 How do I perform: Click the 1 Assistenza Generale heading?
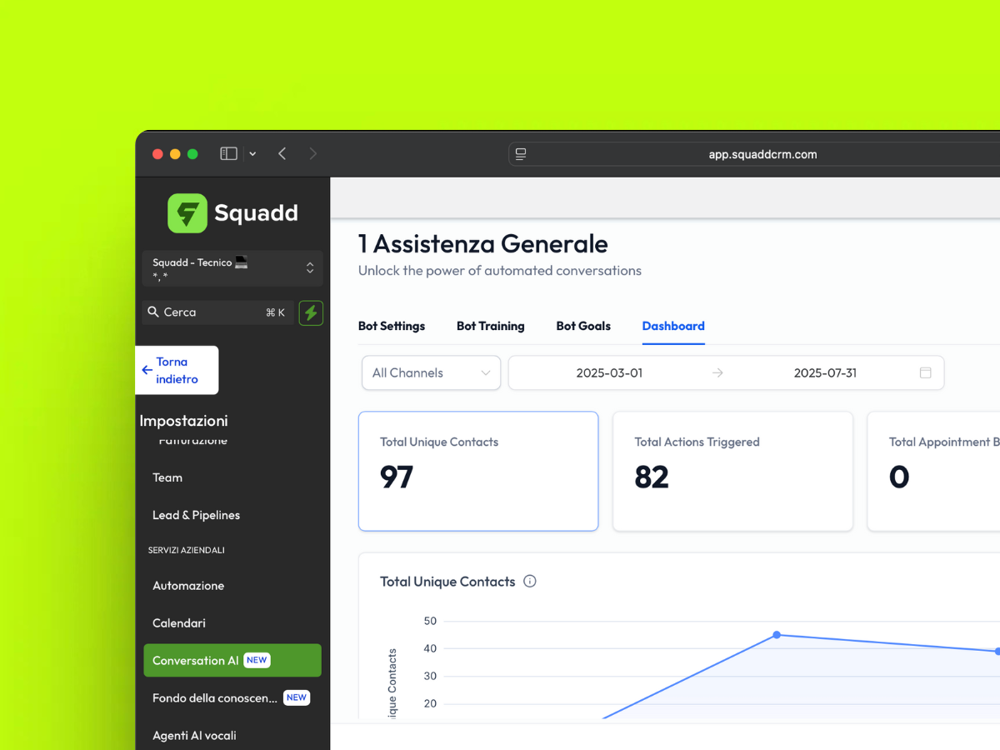[x=483, y=243]
